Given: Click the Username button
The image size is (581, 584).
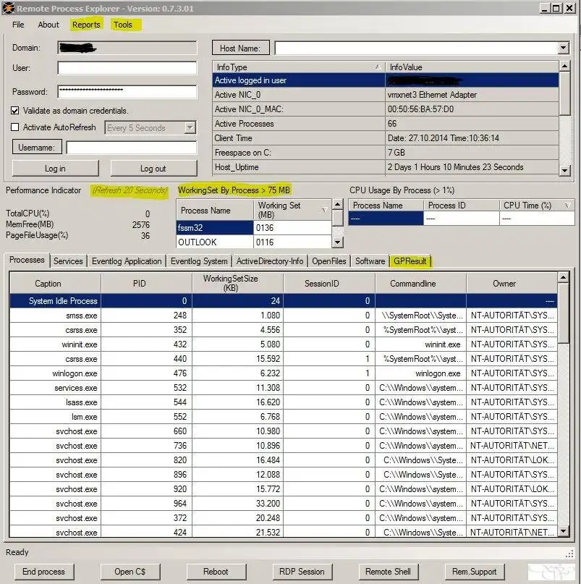Looking at the screenshot, I should pyautogui.click(x=36, y=147).
